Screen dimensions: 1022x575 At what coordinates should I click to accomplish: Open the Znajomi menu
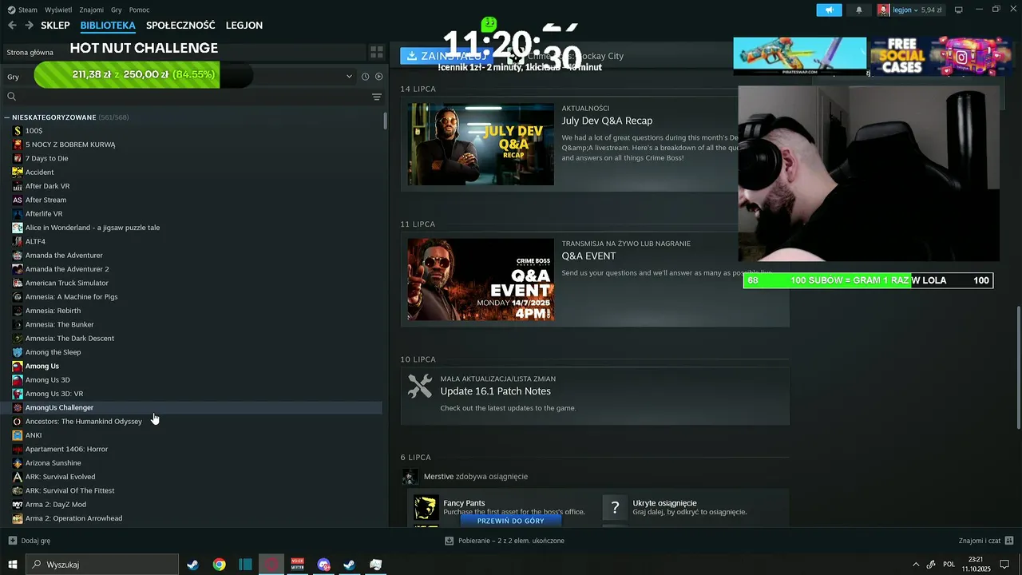(92, 10)
